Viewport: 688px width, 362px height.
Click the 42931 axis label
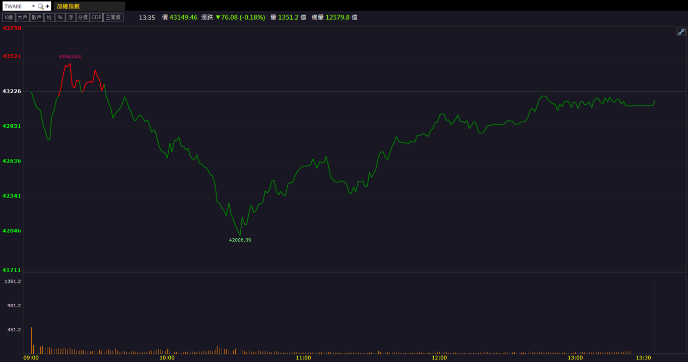(12, 126)
